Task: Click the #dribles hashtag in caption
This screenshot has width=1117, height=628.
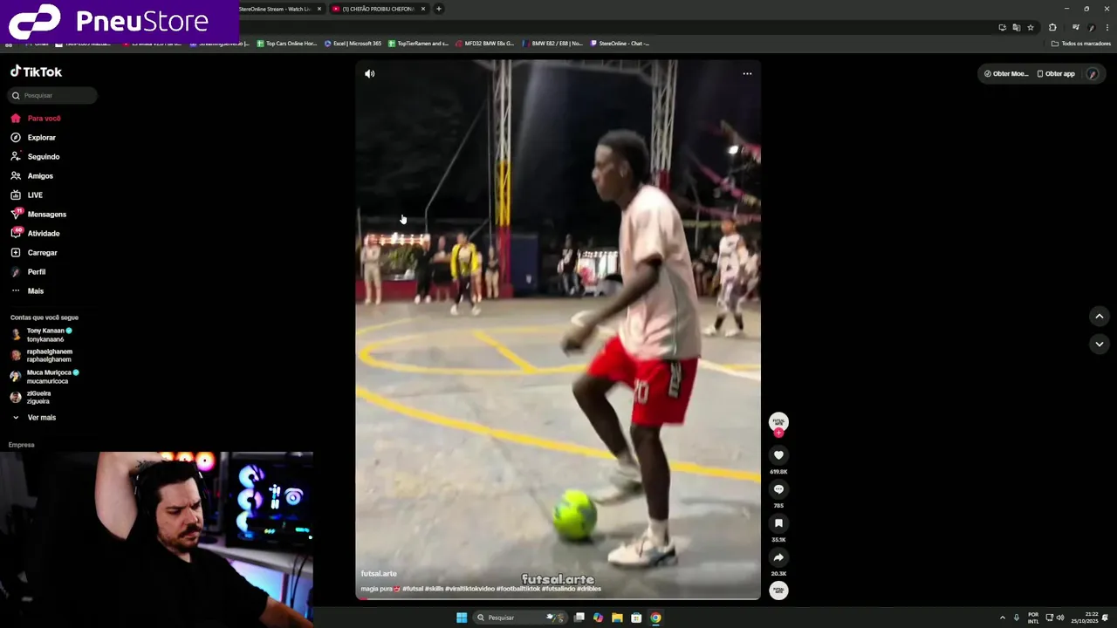Action: click(x=588, y=589)
